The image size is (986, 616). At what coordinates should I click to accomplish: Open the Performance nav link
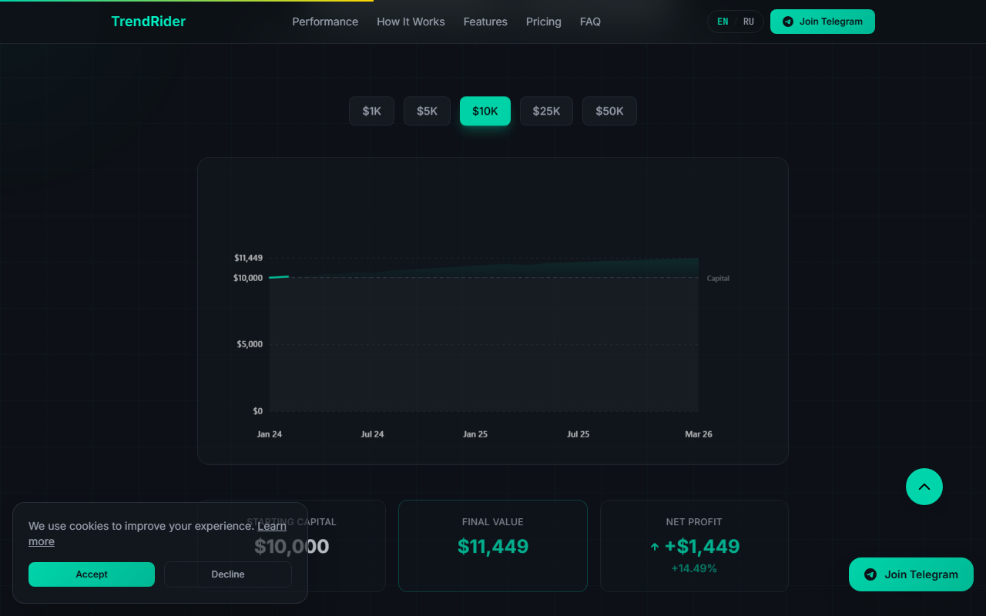click(325, 22)
